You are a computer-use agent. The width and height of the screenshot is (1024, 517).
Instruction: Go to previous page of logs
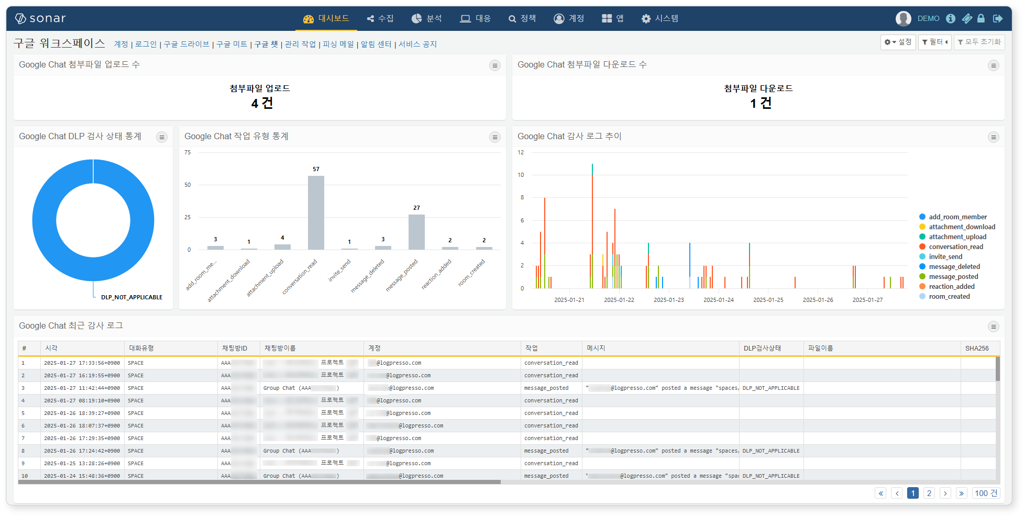[x=897, y=493]
